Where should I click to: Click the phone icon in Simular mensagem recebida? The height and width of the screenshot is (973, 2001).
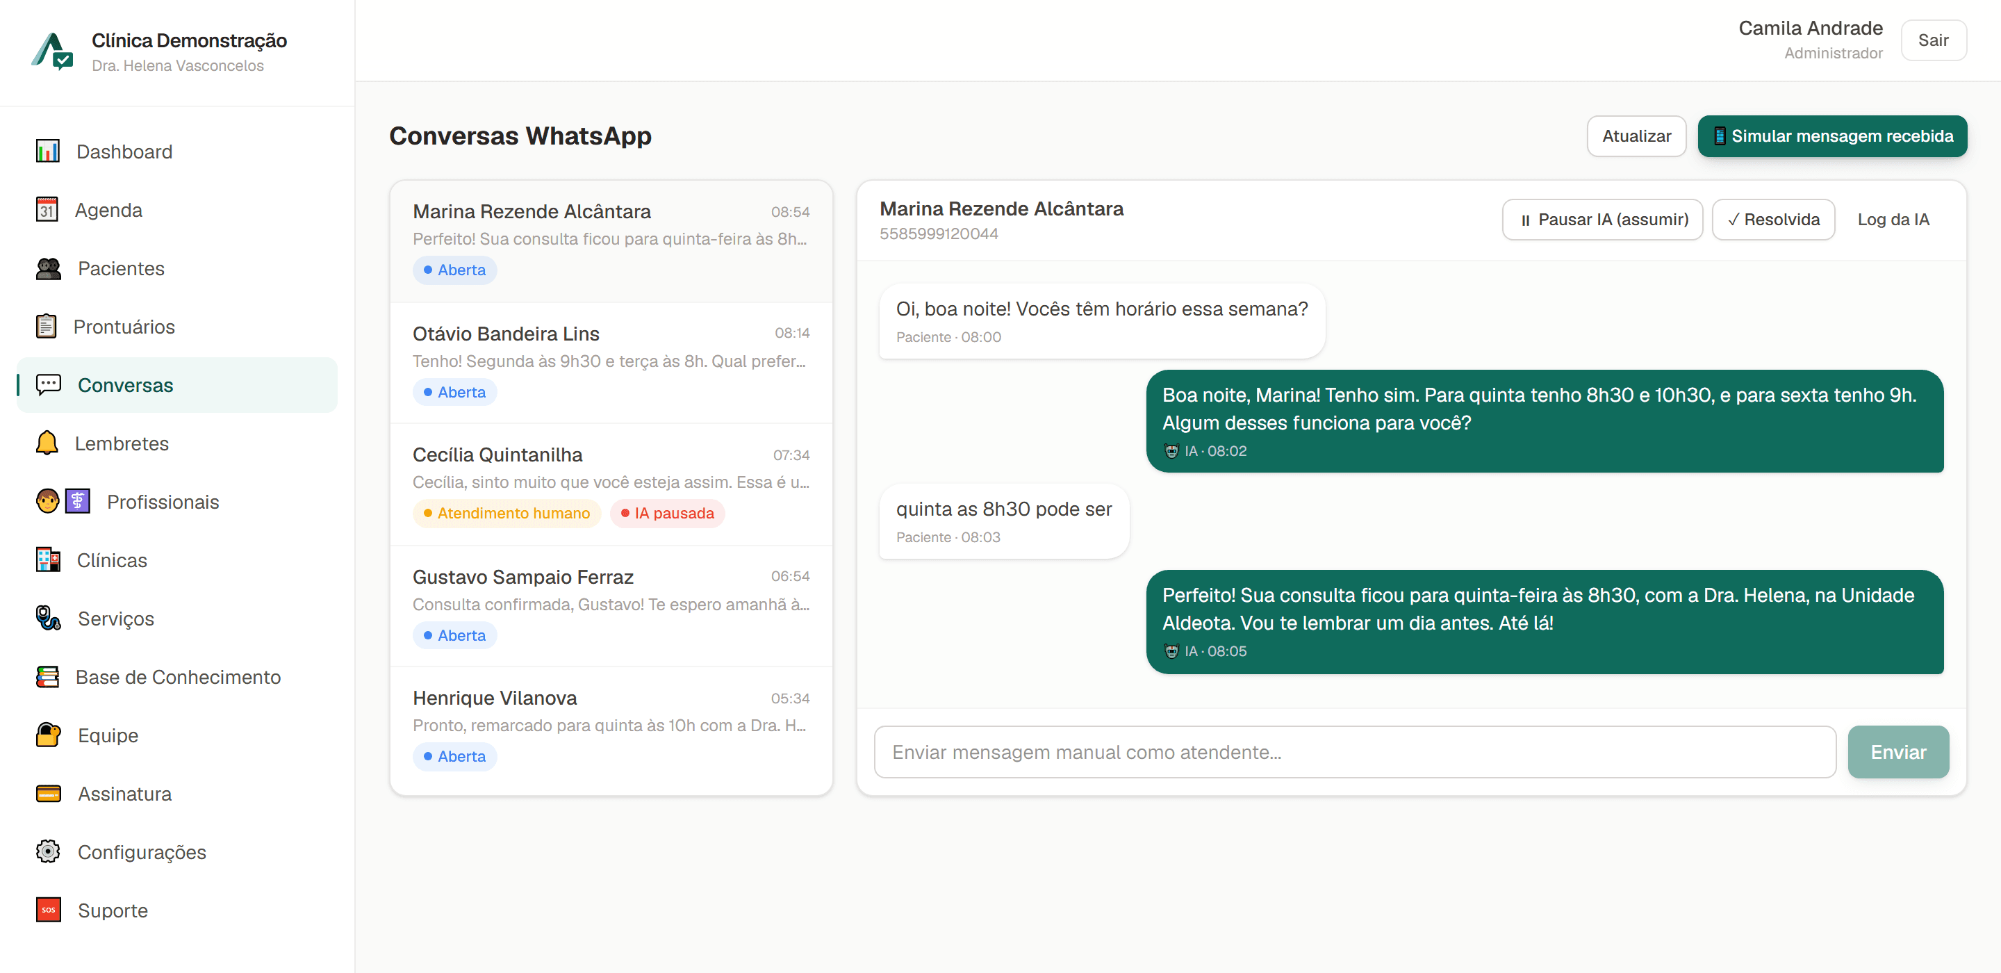[x=1720, y=136]
